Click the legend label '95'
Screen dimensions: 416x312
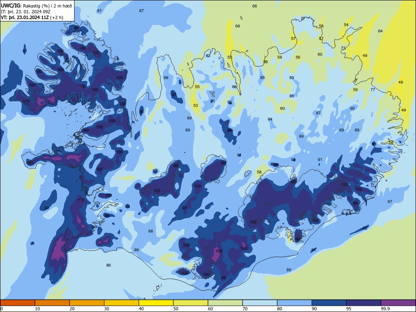click(x=349, y=309)
